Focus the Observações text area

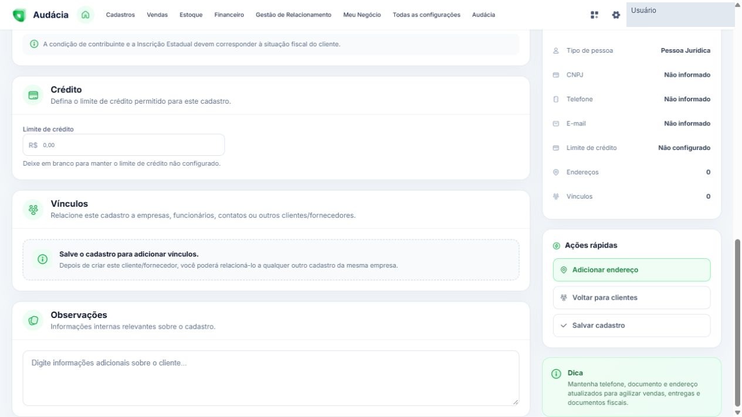click(271, 378)
